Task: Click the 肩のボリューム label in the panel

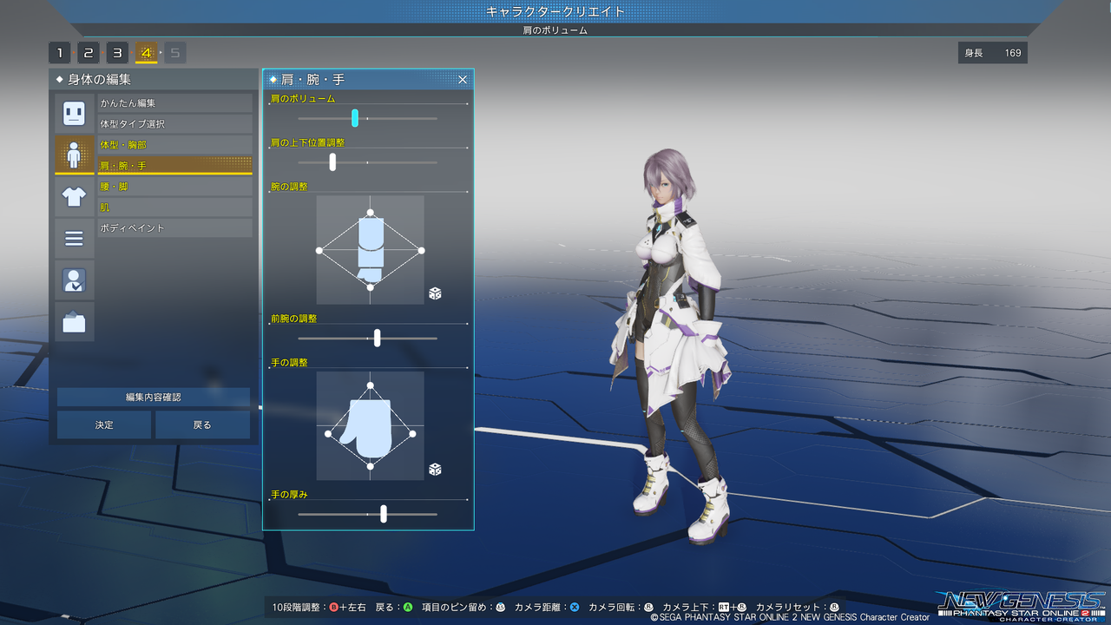Action: tap(303, 99)
